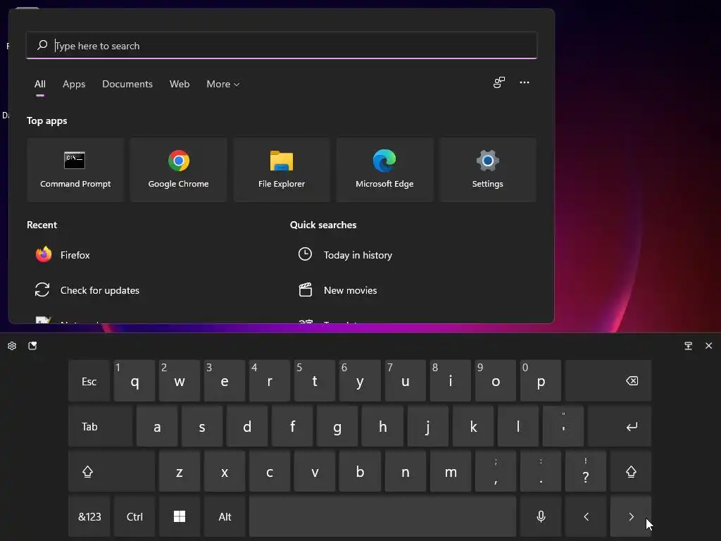
Task: Tap the h key
Action: pyautogui.click(x=382, y=426)
